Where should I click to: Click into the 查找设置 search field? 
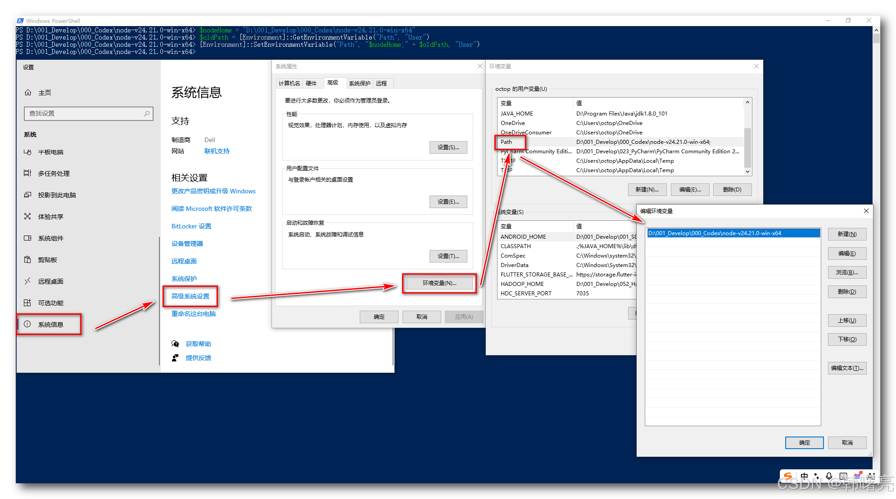coord(88,114)
